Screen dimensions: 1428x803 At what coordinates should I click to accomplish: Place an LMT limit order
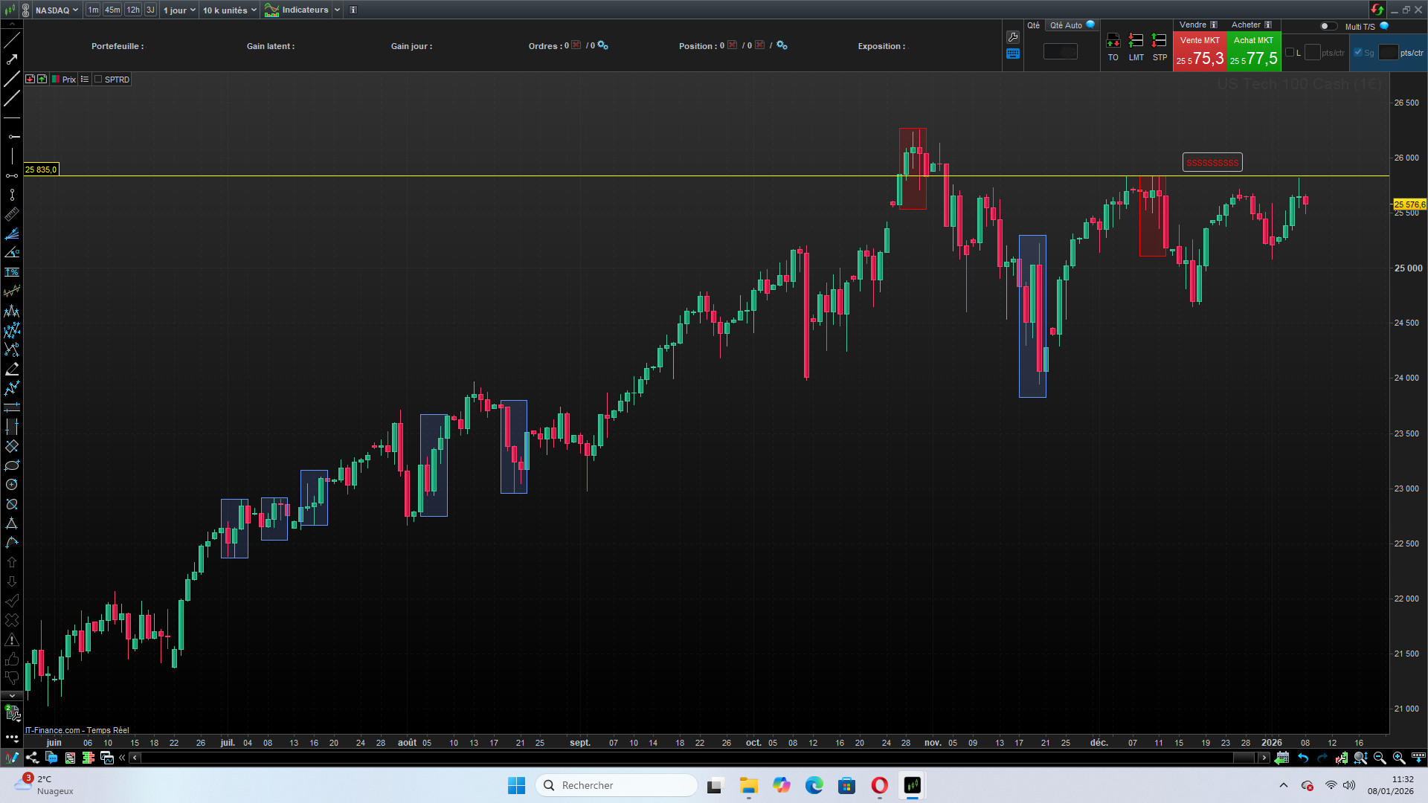(x=1136, y=46)
